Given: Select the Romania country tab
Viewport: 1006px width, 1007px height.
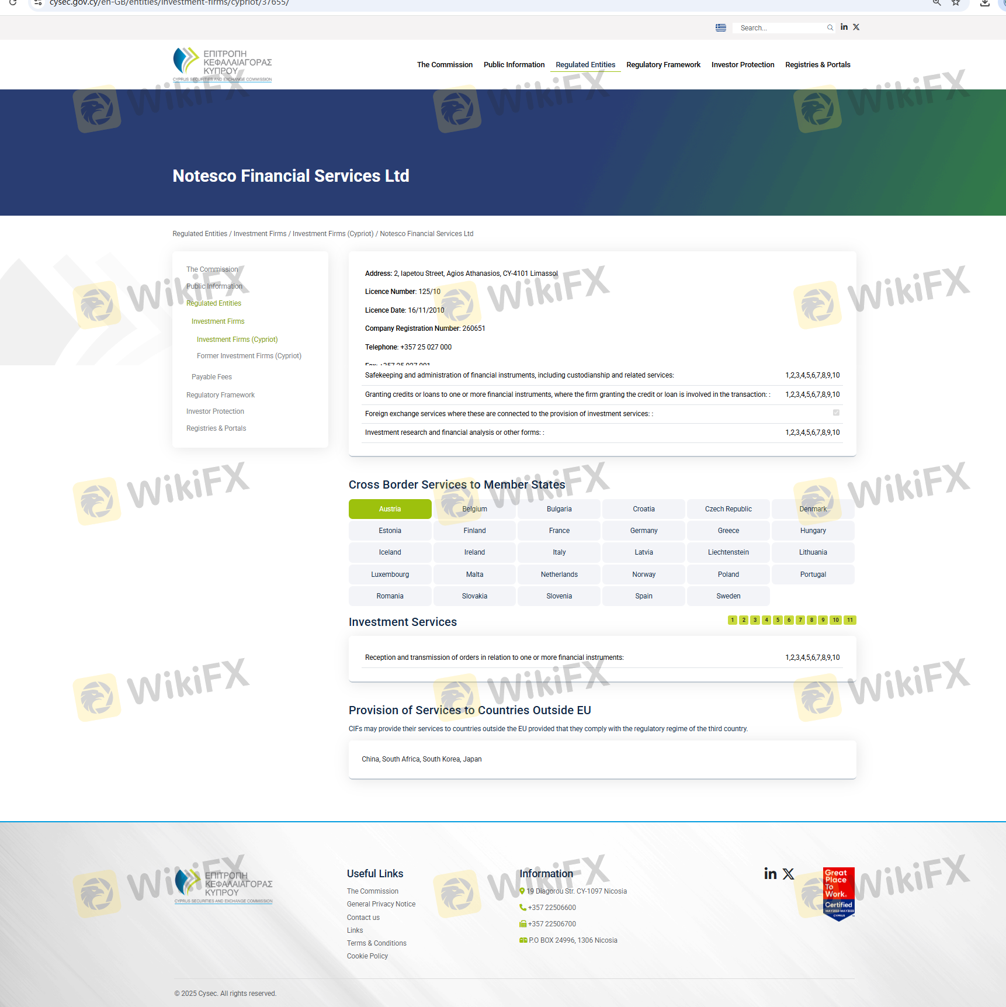Looking at the screenshot, I should 390,596.
